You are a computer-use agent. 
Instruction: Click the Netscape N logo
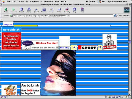coord(127,10)
